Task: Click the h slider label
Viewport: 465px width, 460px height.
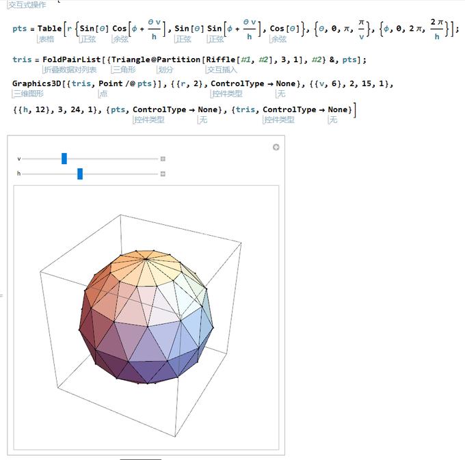Action: [18, 174]
